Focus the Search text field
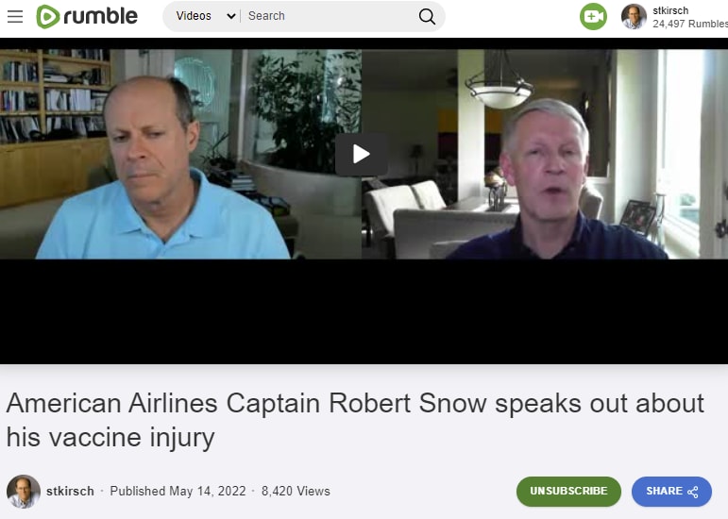The image size is (728, 519). tap(330, 16)
